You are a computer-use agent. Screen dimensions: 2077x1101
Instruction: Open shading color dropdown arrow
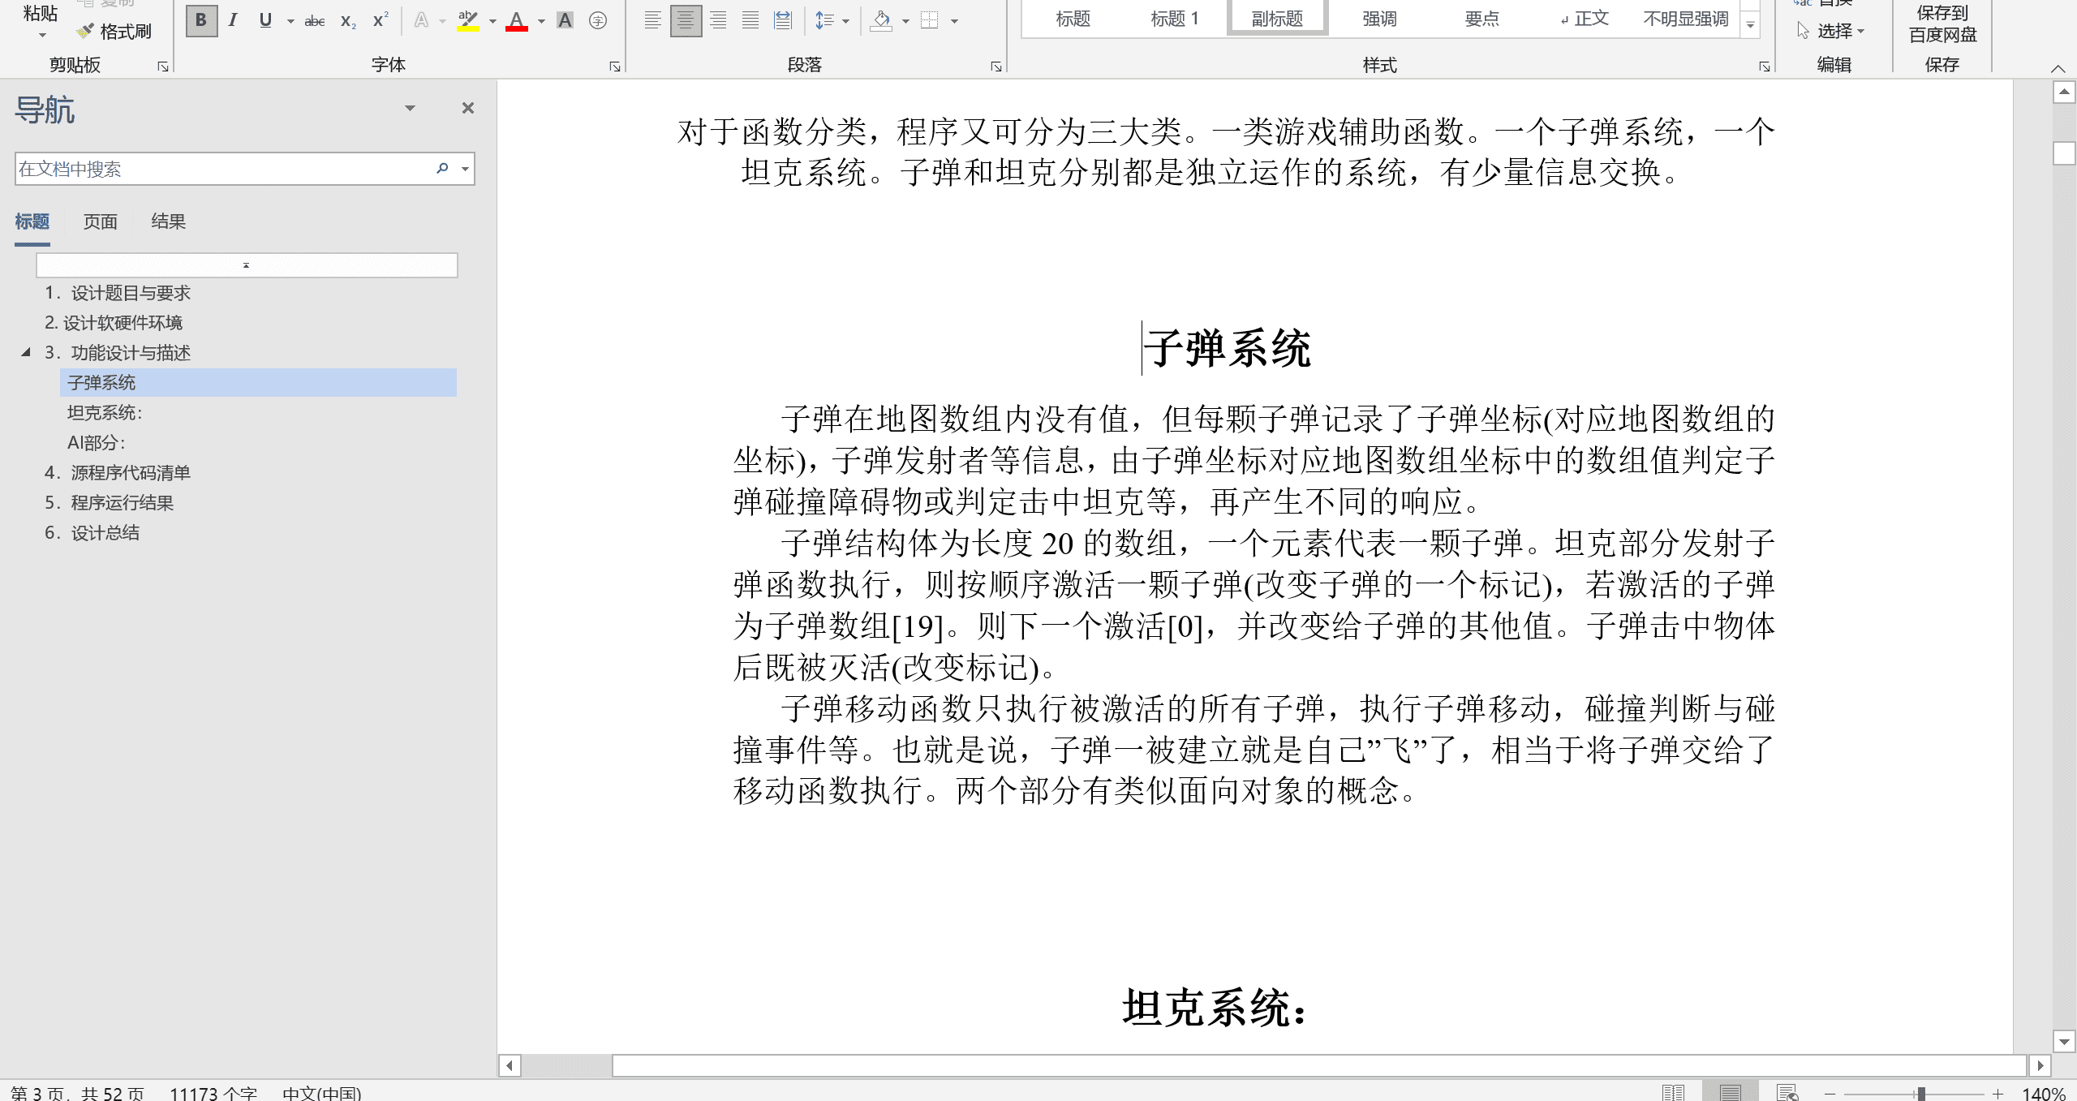coord(905,21)
